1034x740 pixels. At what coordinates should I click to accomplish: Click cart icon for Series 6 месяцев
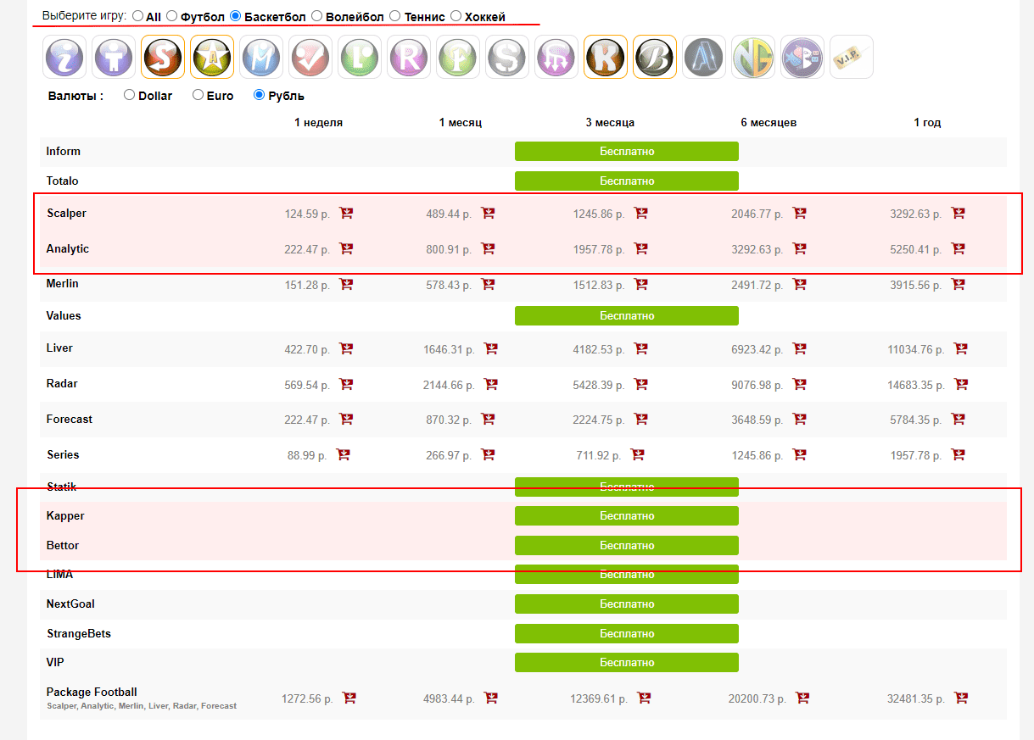799,455
